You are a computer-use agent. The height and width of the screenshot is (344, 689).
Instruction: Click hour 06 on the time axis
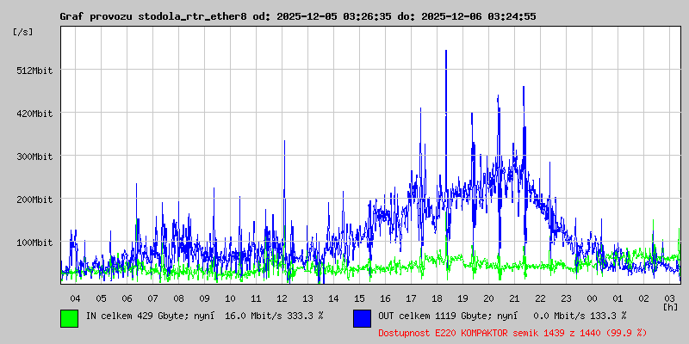click(127, 298)
